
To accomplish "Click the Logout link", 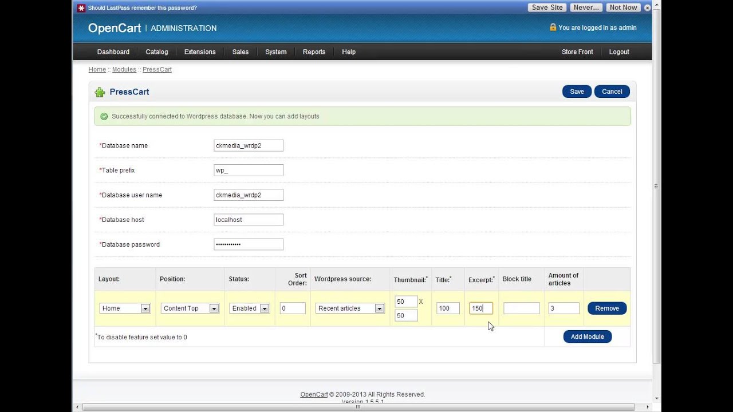I will point(619,51).
